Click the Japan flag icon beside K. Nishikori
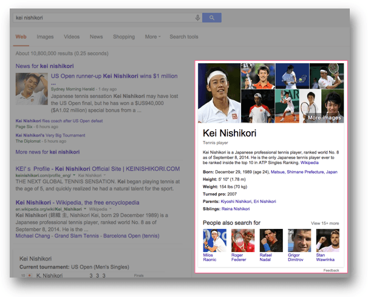368x297 pixels. (x=30, y=275)
